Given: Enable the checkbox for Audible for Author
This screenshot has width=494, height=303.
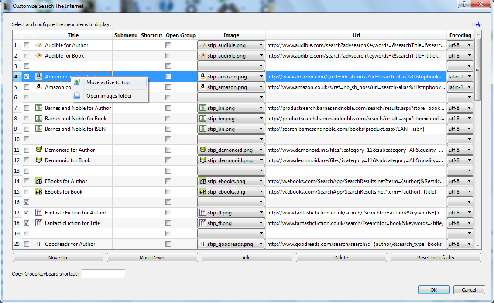Looking at the screenshot, I should coord(27,45).
